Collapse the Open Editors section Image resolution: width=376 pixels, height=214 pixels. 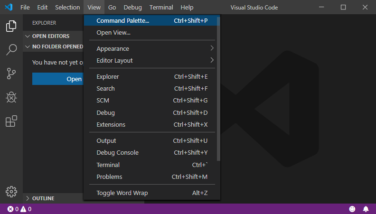pos(50,36)
